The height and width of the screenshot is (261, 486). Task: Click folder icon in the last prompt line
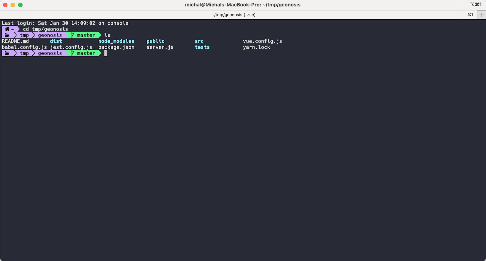[x=7, y=53]
